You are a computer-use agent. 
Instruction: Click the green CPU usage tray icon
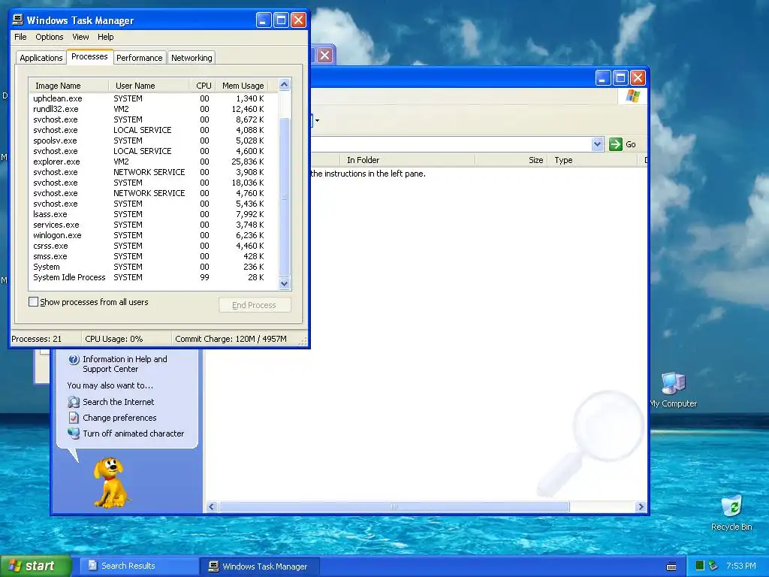700,566
